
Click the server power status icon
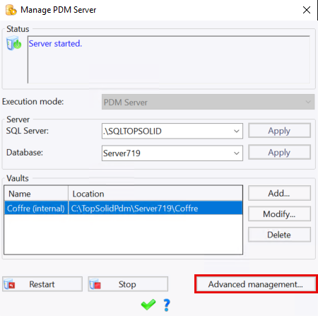click(x=14, y=43)
